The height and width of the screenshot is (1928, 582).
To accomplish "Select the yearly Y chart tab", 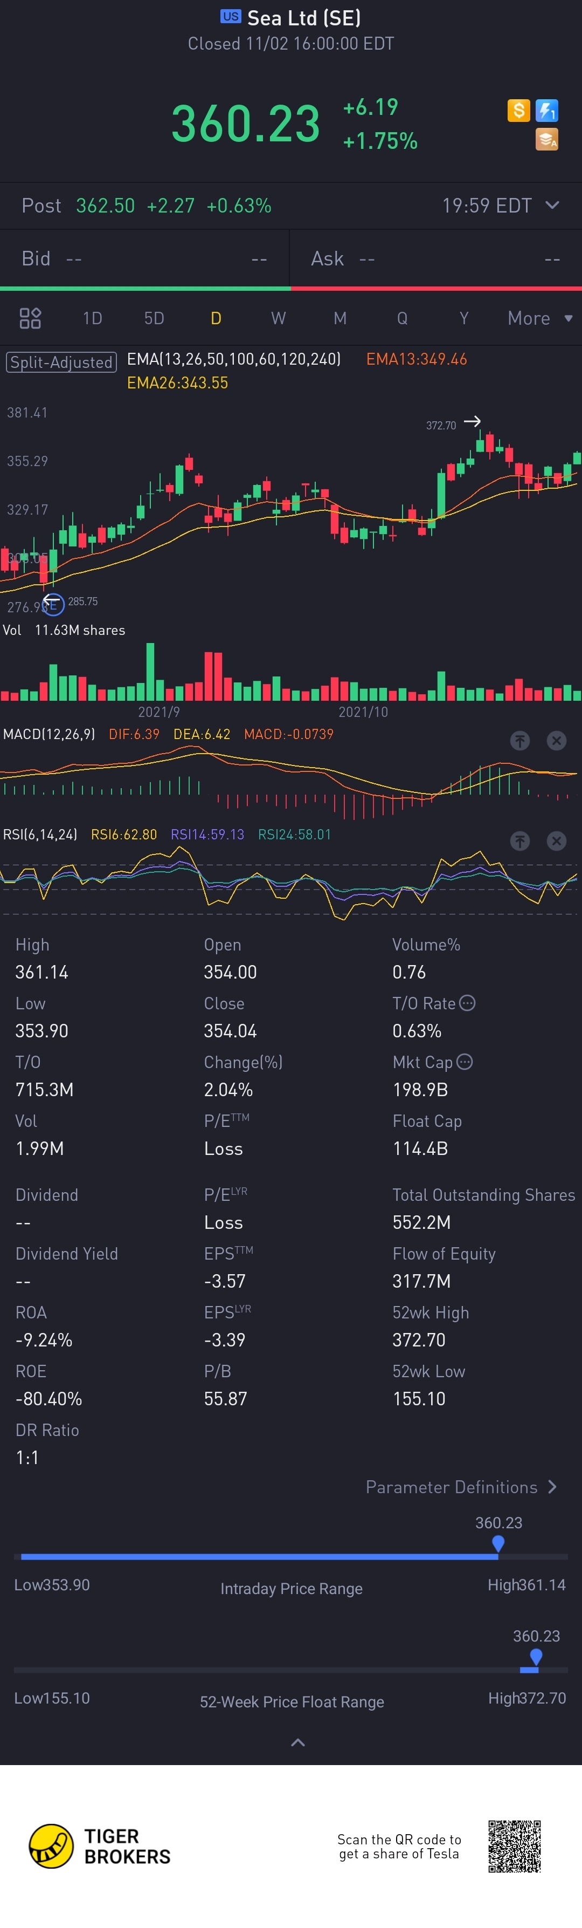I will (x=464, y=318).
